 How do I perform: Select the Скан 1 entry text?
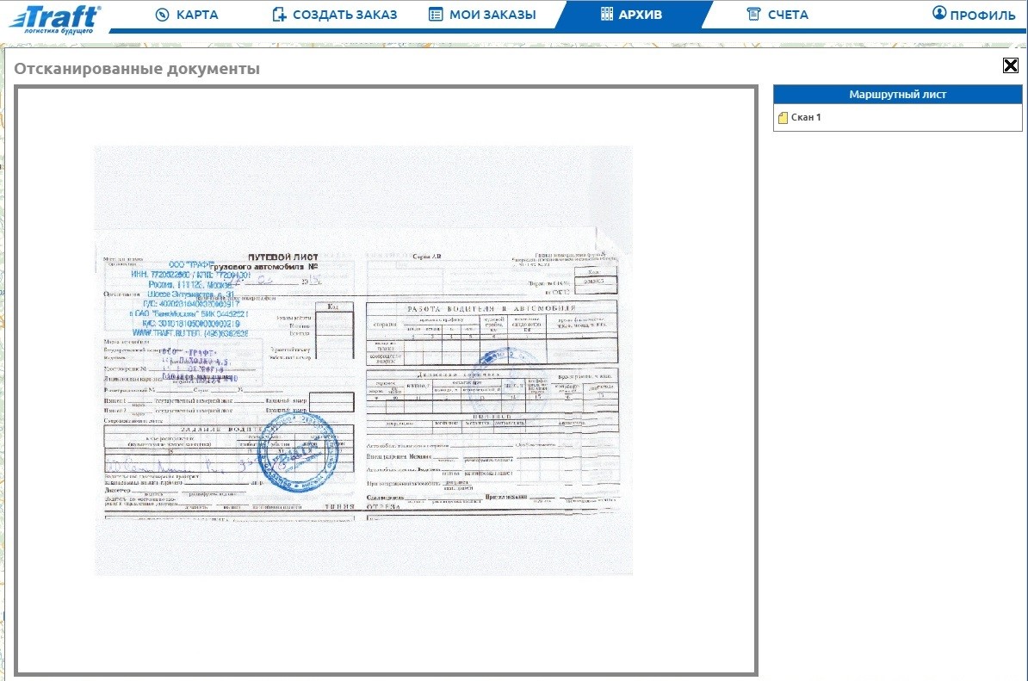pyautogui.click(x=806, y=118)
